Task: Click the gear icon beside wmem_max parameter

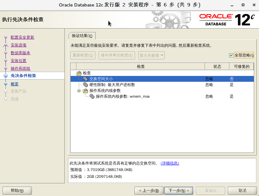Action: pyautogui.click(x=92, y=96)
